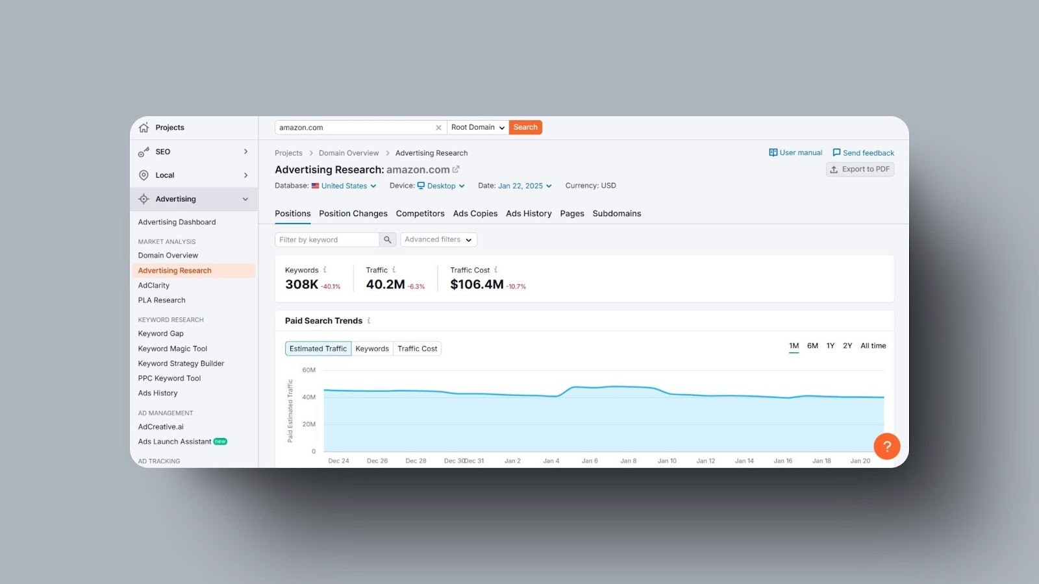Select the All time range
The height and width of the screenshot is (584, 1039).
(x=873, y=346)
